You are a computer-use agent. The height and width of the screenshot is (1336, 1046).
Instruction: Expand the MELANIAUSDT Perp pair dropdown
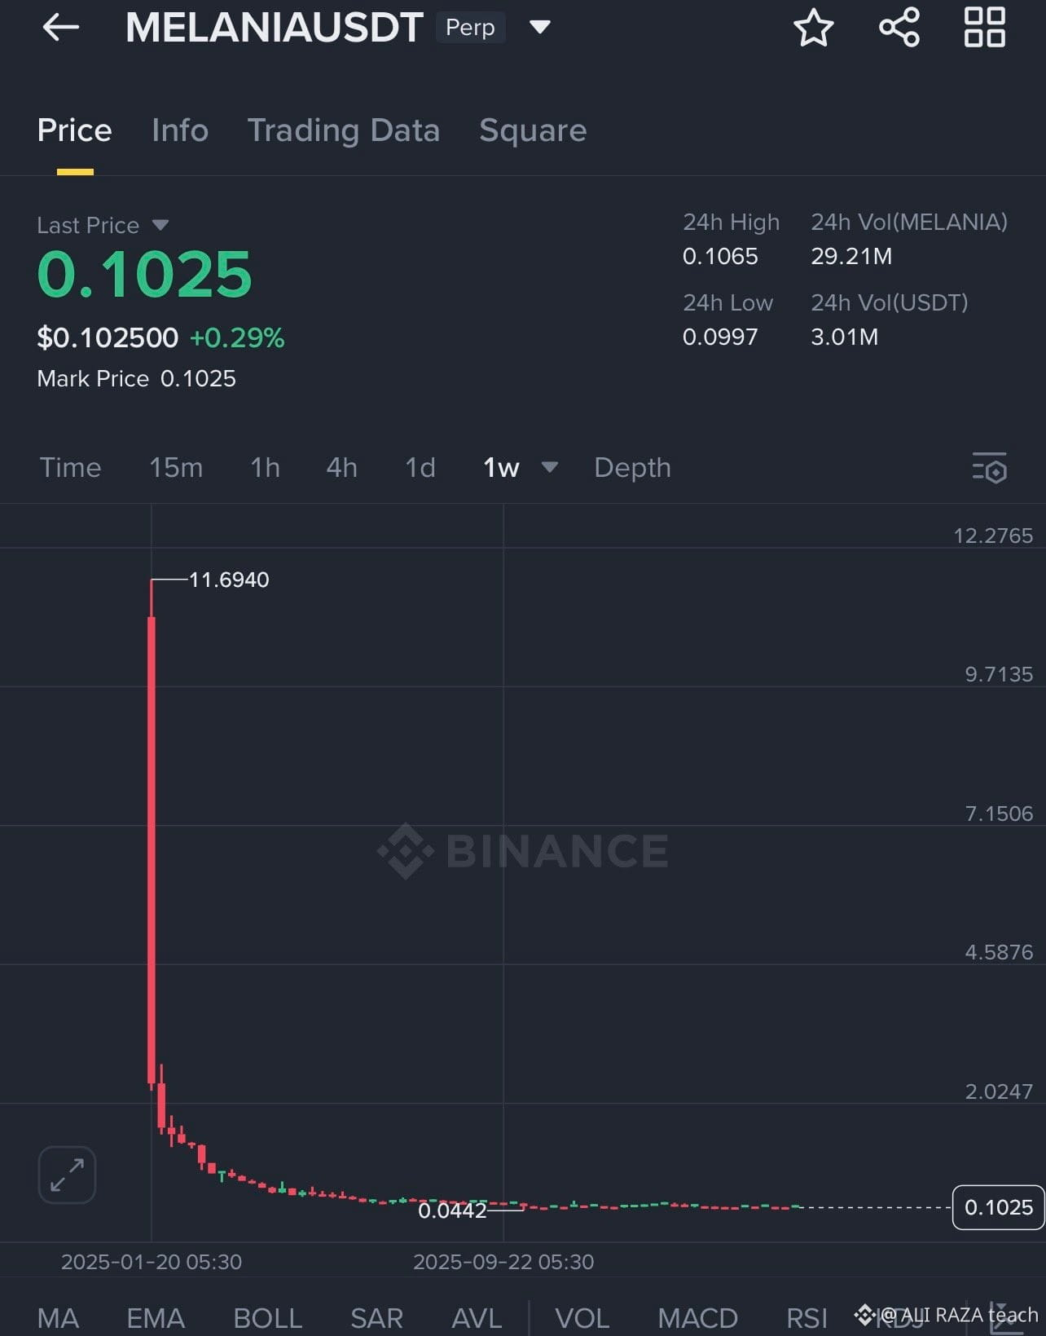coord(539,27)
